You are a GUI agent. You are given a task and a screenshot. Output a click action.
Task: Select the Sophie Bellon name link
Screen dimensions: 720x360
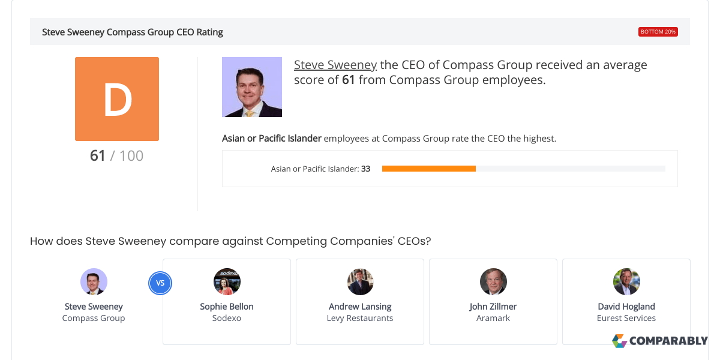coord(227,307)
